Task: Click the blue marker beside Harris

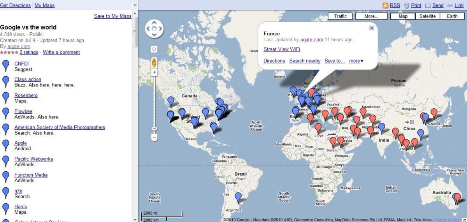Action: 6,209
